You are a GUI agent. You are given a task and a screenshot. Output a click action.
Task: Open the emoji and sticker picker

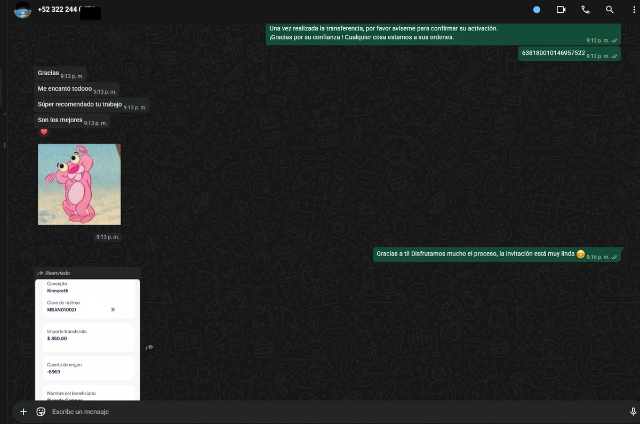pos(41,412)
